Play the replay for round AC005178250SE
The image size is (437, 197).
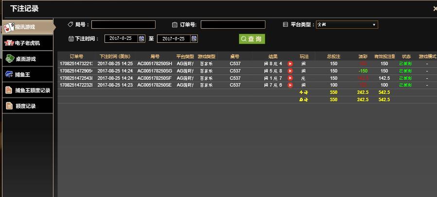290,85
